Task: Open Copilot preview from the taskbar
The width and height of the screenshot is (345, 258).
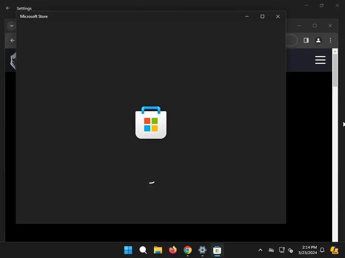Action: (334, 250)
